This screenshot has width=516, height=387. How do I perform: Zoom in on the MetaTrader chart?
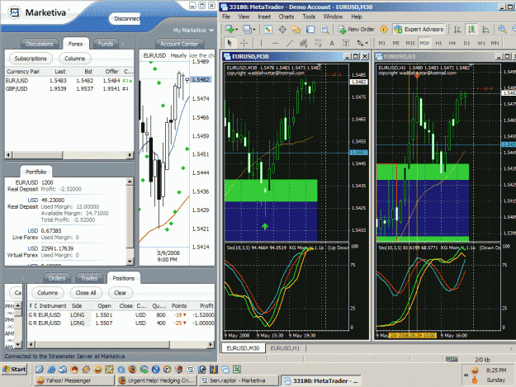coord(502,29)
